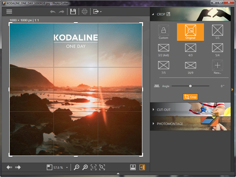Maximize the Photo Cutter window
Viewport: 236px width, 177px height.
(x=220, y=2)
